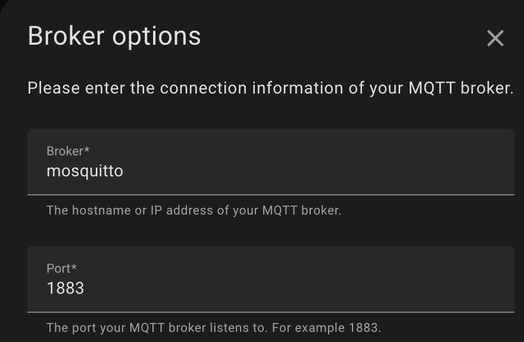
Task: Close the Broker options dialog
Action: click(x=495, y=39)
